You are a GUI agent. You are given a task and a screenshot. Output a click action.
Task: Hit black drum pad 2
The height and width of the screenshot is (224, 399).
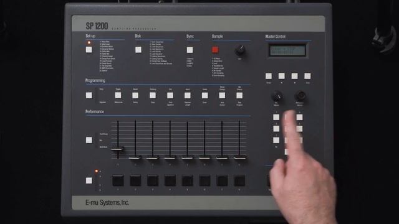[x=135, y=180]
